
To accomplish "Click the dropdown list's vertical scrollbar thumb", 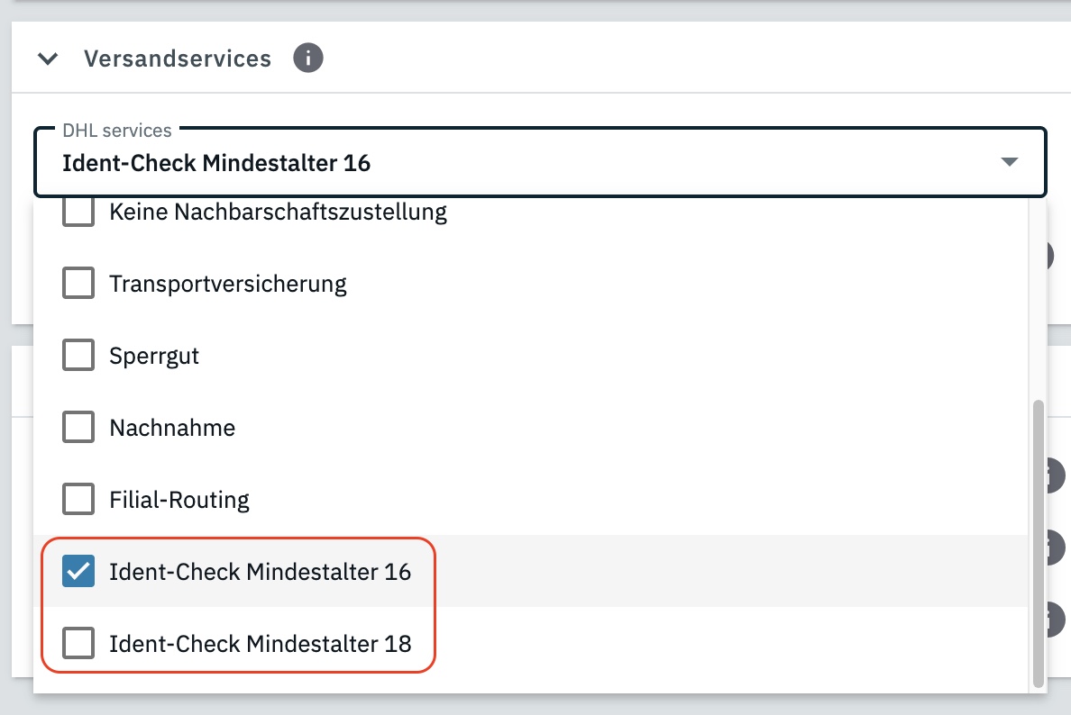I will (1039, 540).
